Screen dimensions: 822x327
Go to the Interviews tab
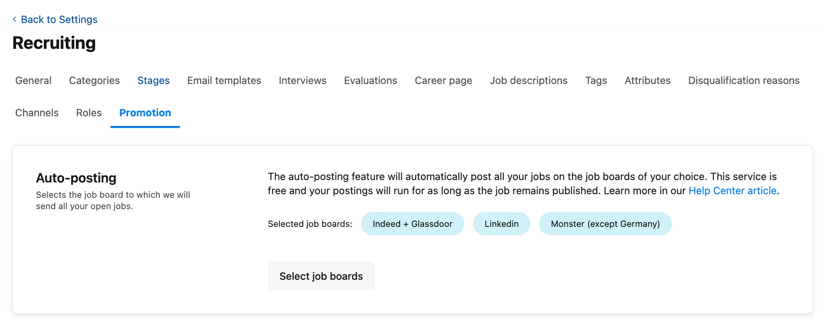click(303, 80)
